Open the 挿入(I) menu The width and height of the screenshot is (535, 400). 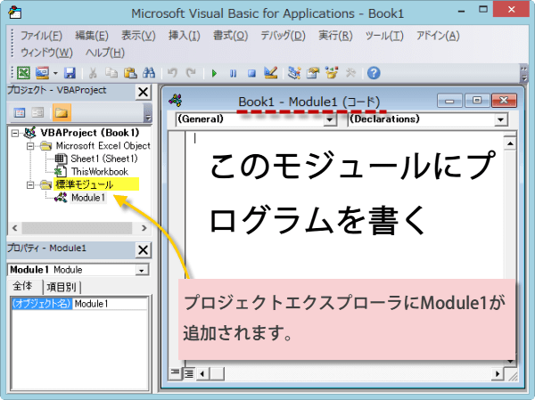[x=185, y=36]
